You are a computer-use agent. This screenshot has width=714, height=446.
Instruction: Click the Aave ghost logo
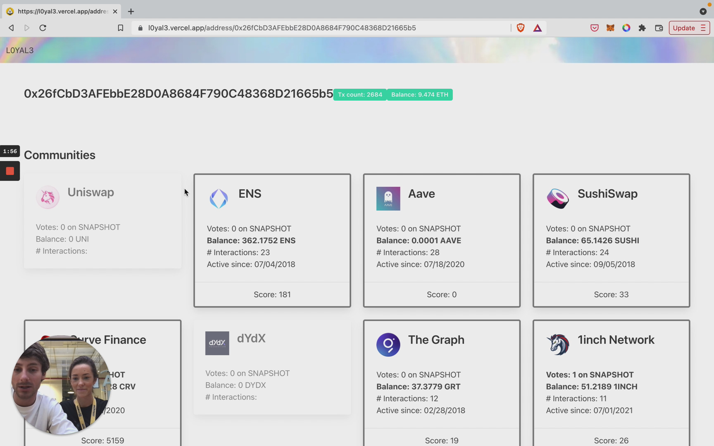388,199
